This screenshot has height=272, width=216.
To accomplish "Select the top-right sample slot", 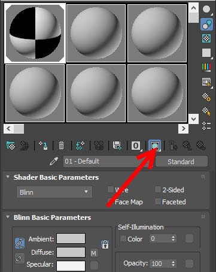I will pos(157,33).
